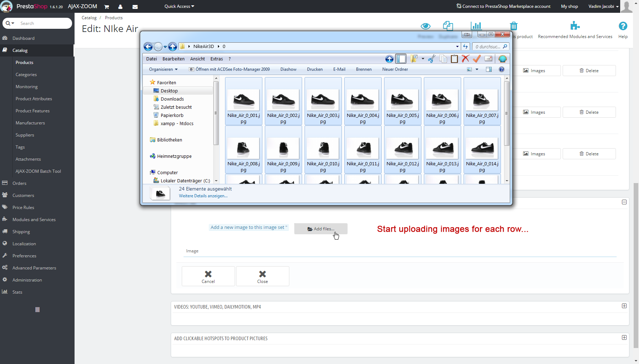Select Nike_Air_0_012.jpg thumbnail
This screenshot has height=364, width=639.
403,149
